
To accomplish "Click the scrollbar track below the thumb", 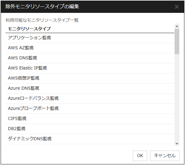I will [177, 98].
